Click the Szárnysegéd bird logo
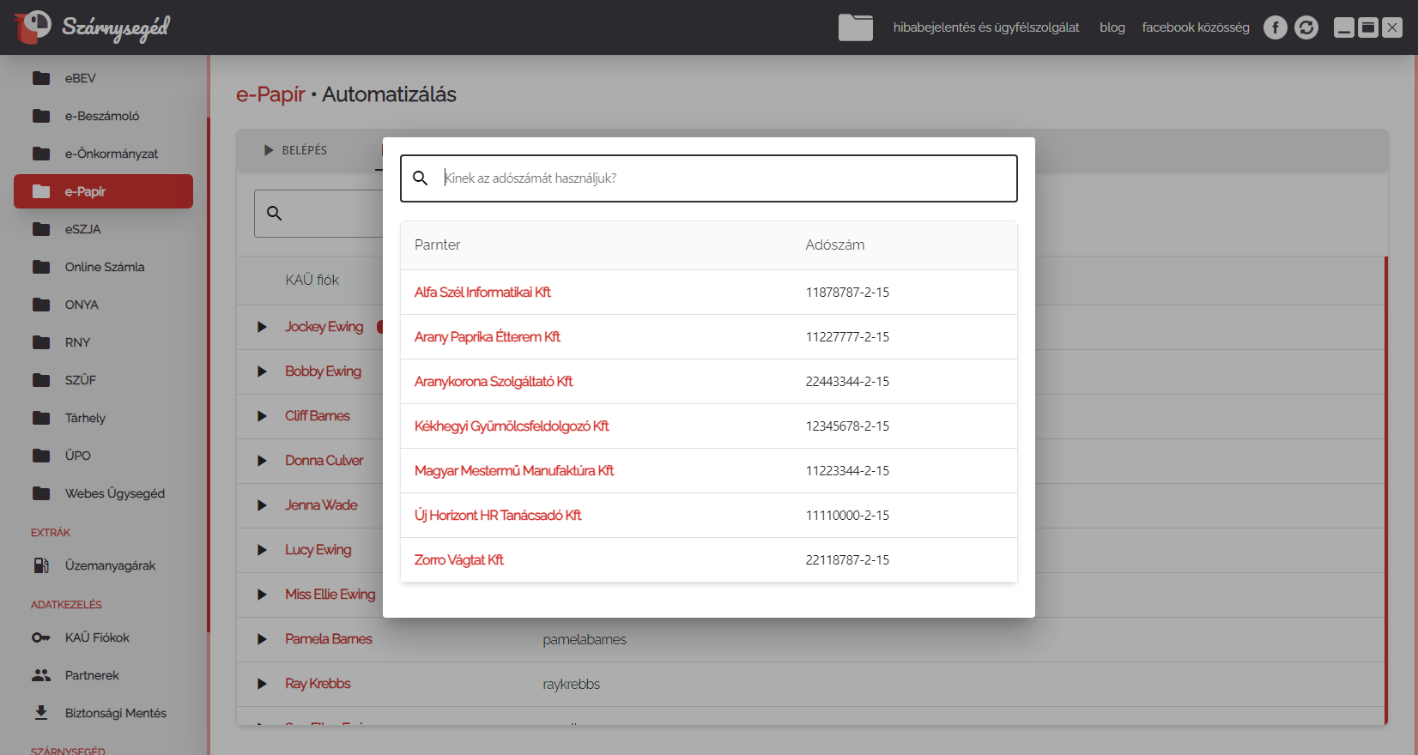The height and width of the screenshot is (755, 1418). coord(33,27)
